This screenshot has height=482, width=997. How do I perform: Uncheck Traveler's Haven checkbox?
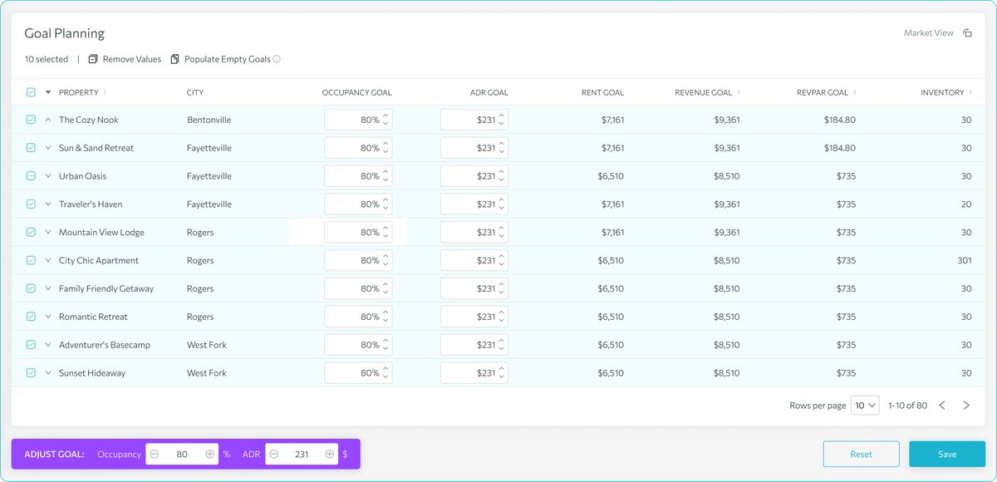tap(31, 204)
